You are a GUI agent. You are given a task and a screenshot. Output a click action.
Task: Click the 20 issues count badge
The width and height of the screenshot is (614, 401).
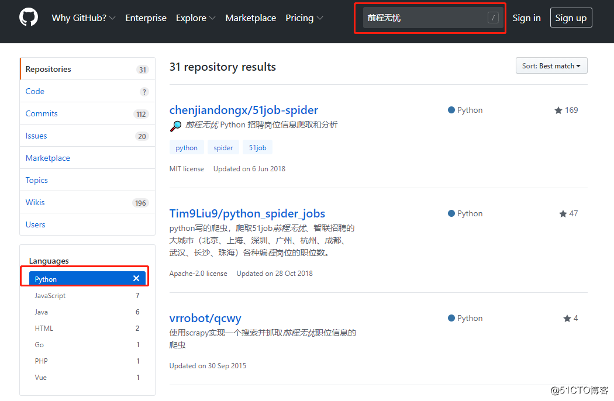[x=142, y=136]
